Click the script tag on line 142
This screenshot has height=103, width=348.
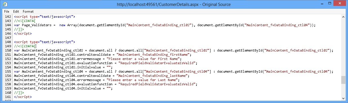click(x=44, y=17)
